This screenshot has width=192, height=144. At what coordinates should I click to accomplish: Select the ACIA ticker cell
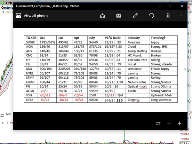click(31, 47)
